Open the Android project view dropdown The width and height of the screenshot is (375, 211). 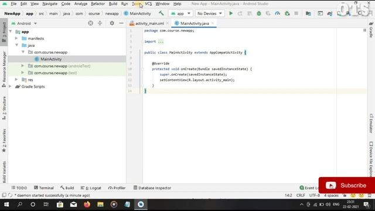24,23
